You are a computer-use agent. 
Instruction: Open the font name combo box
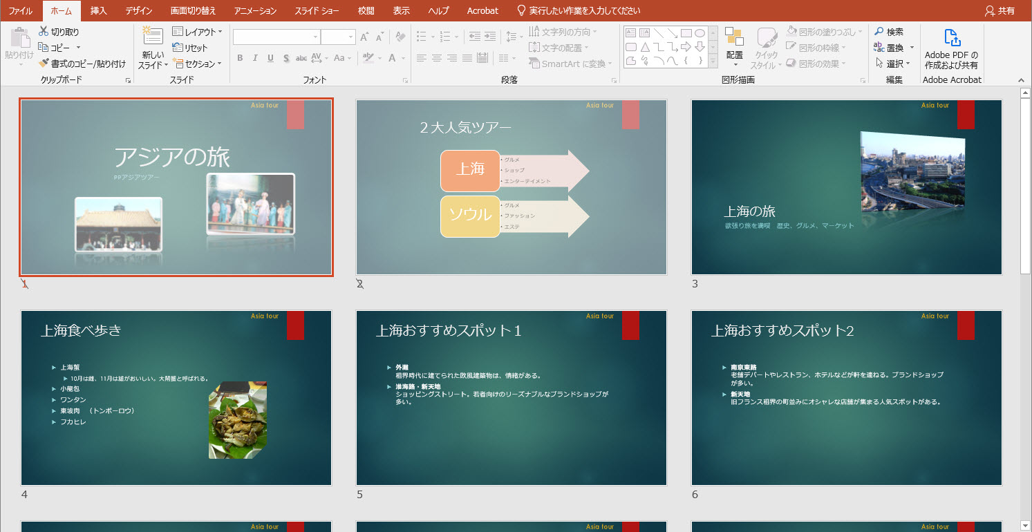276,37
